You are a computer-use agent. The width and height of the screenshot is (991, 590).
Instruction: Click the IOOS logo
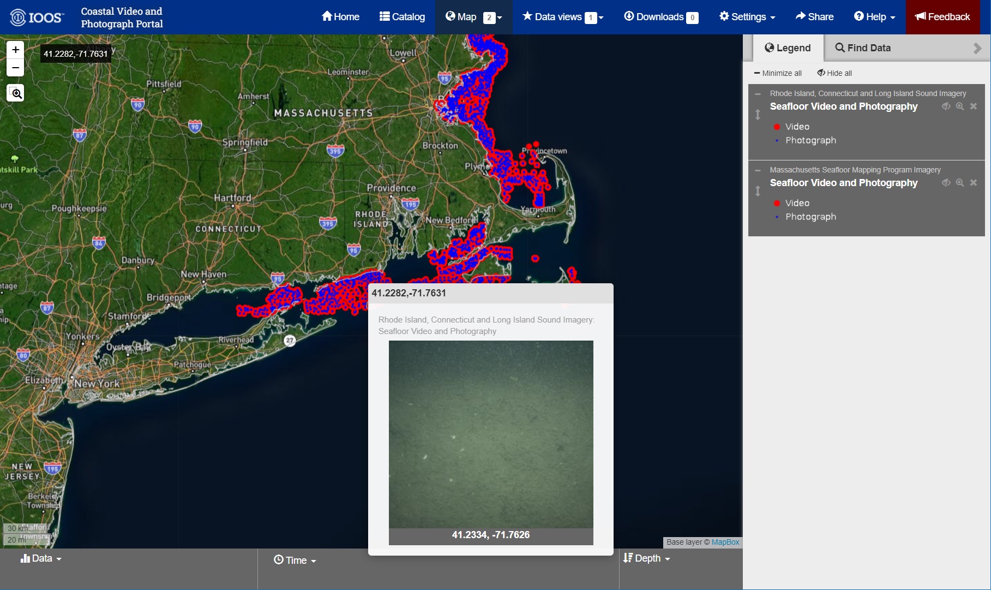(x=37, y=17)
